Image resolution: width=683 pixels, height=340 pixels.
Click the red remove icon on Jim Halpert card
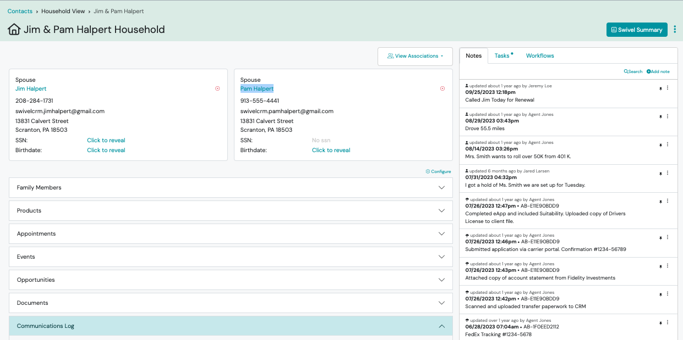(217, 88)
